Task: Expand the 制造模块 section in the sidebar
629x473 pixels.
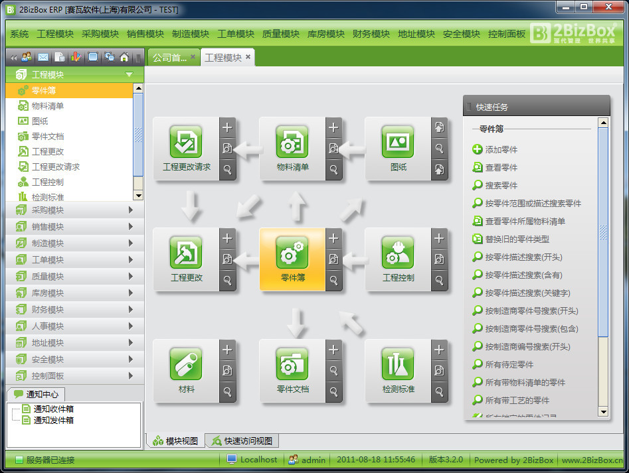Action: coord(75,243)
